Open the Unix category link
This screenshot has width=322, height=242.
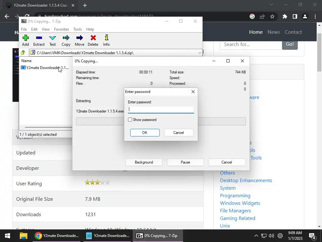tap(225, 226)
